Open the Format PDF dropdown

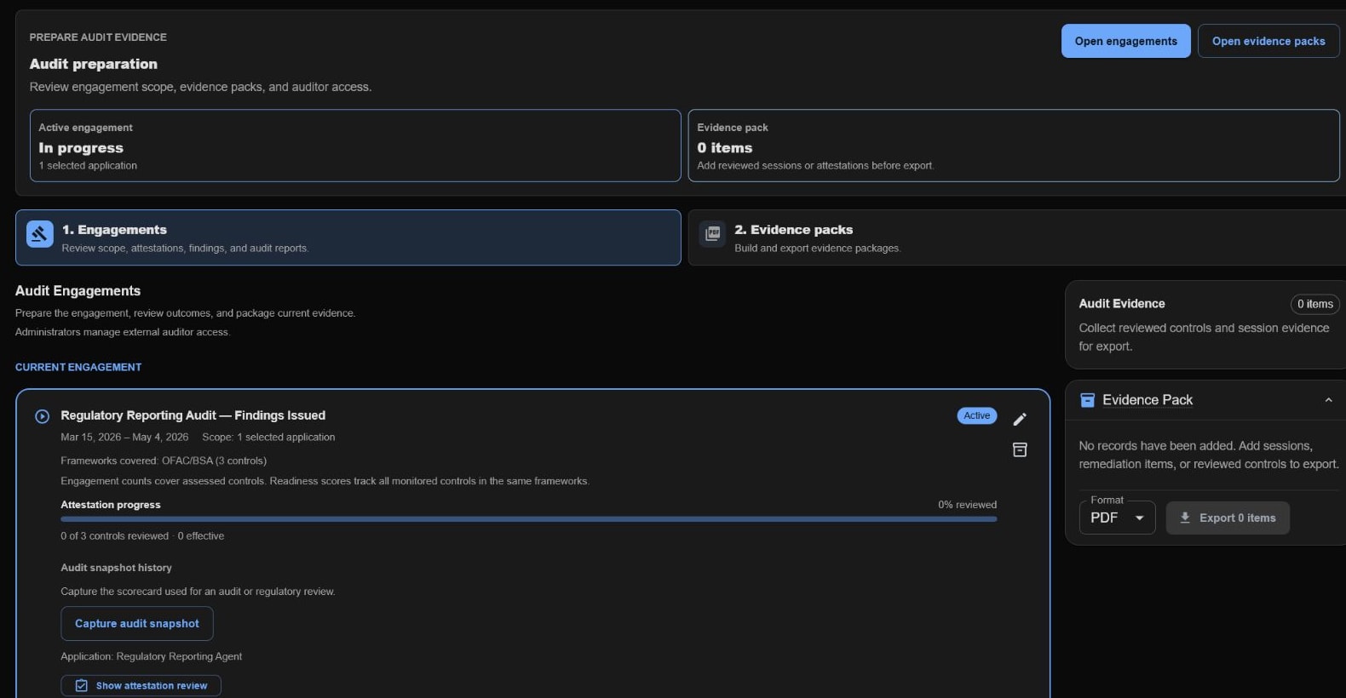tap(1117, 518)
